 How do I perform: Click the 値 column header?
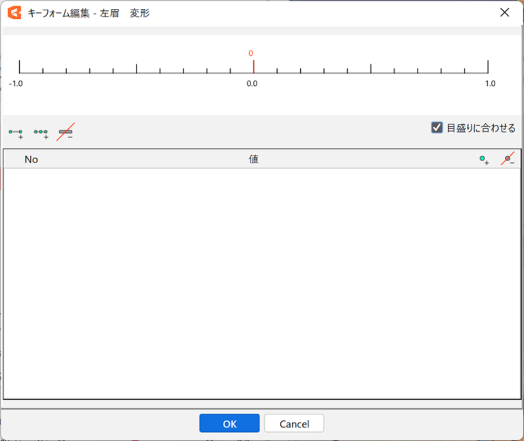[253, 160]
